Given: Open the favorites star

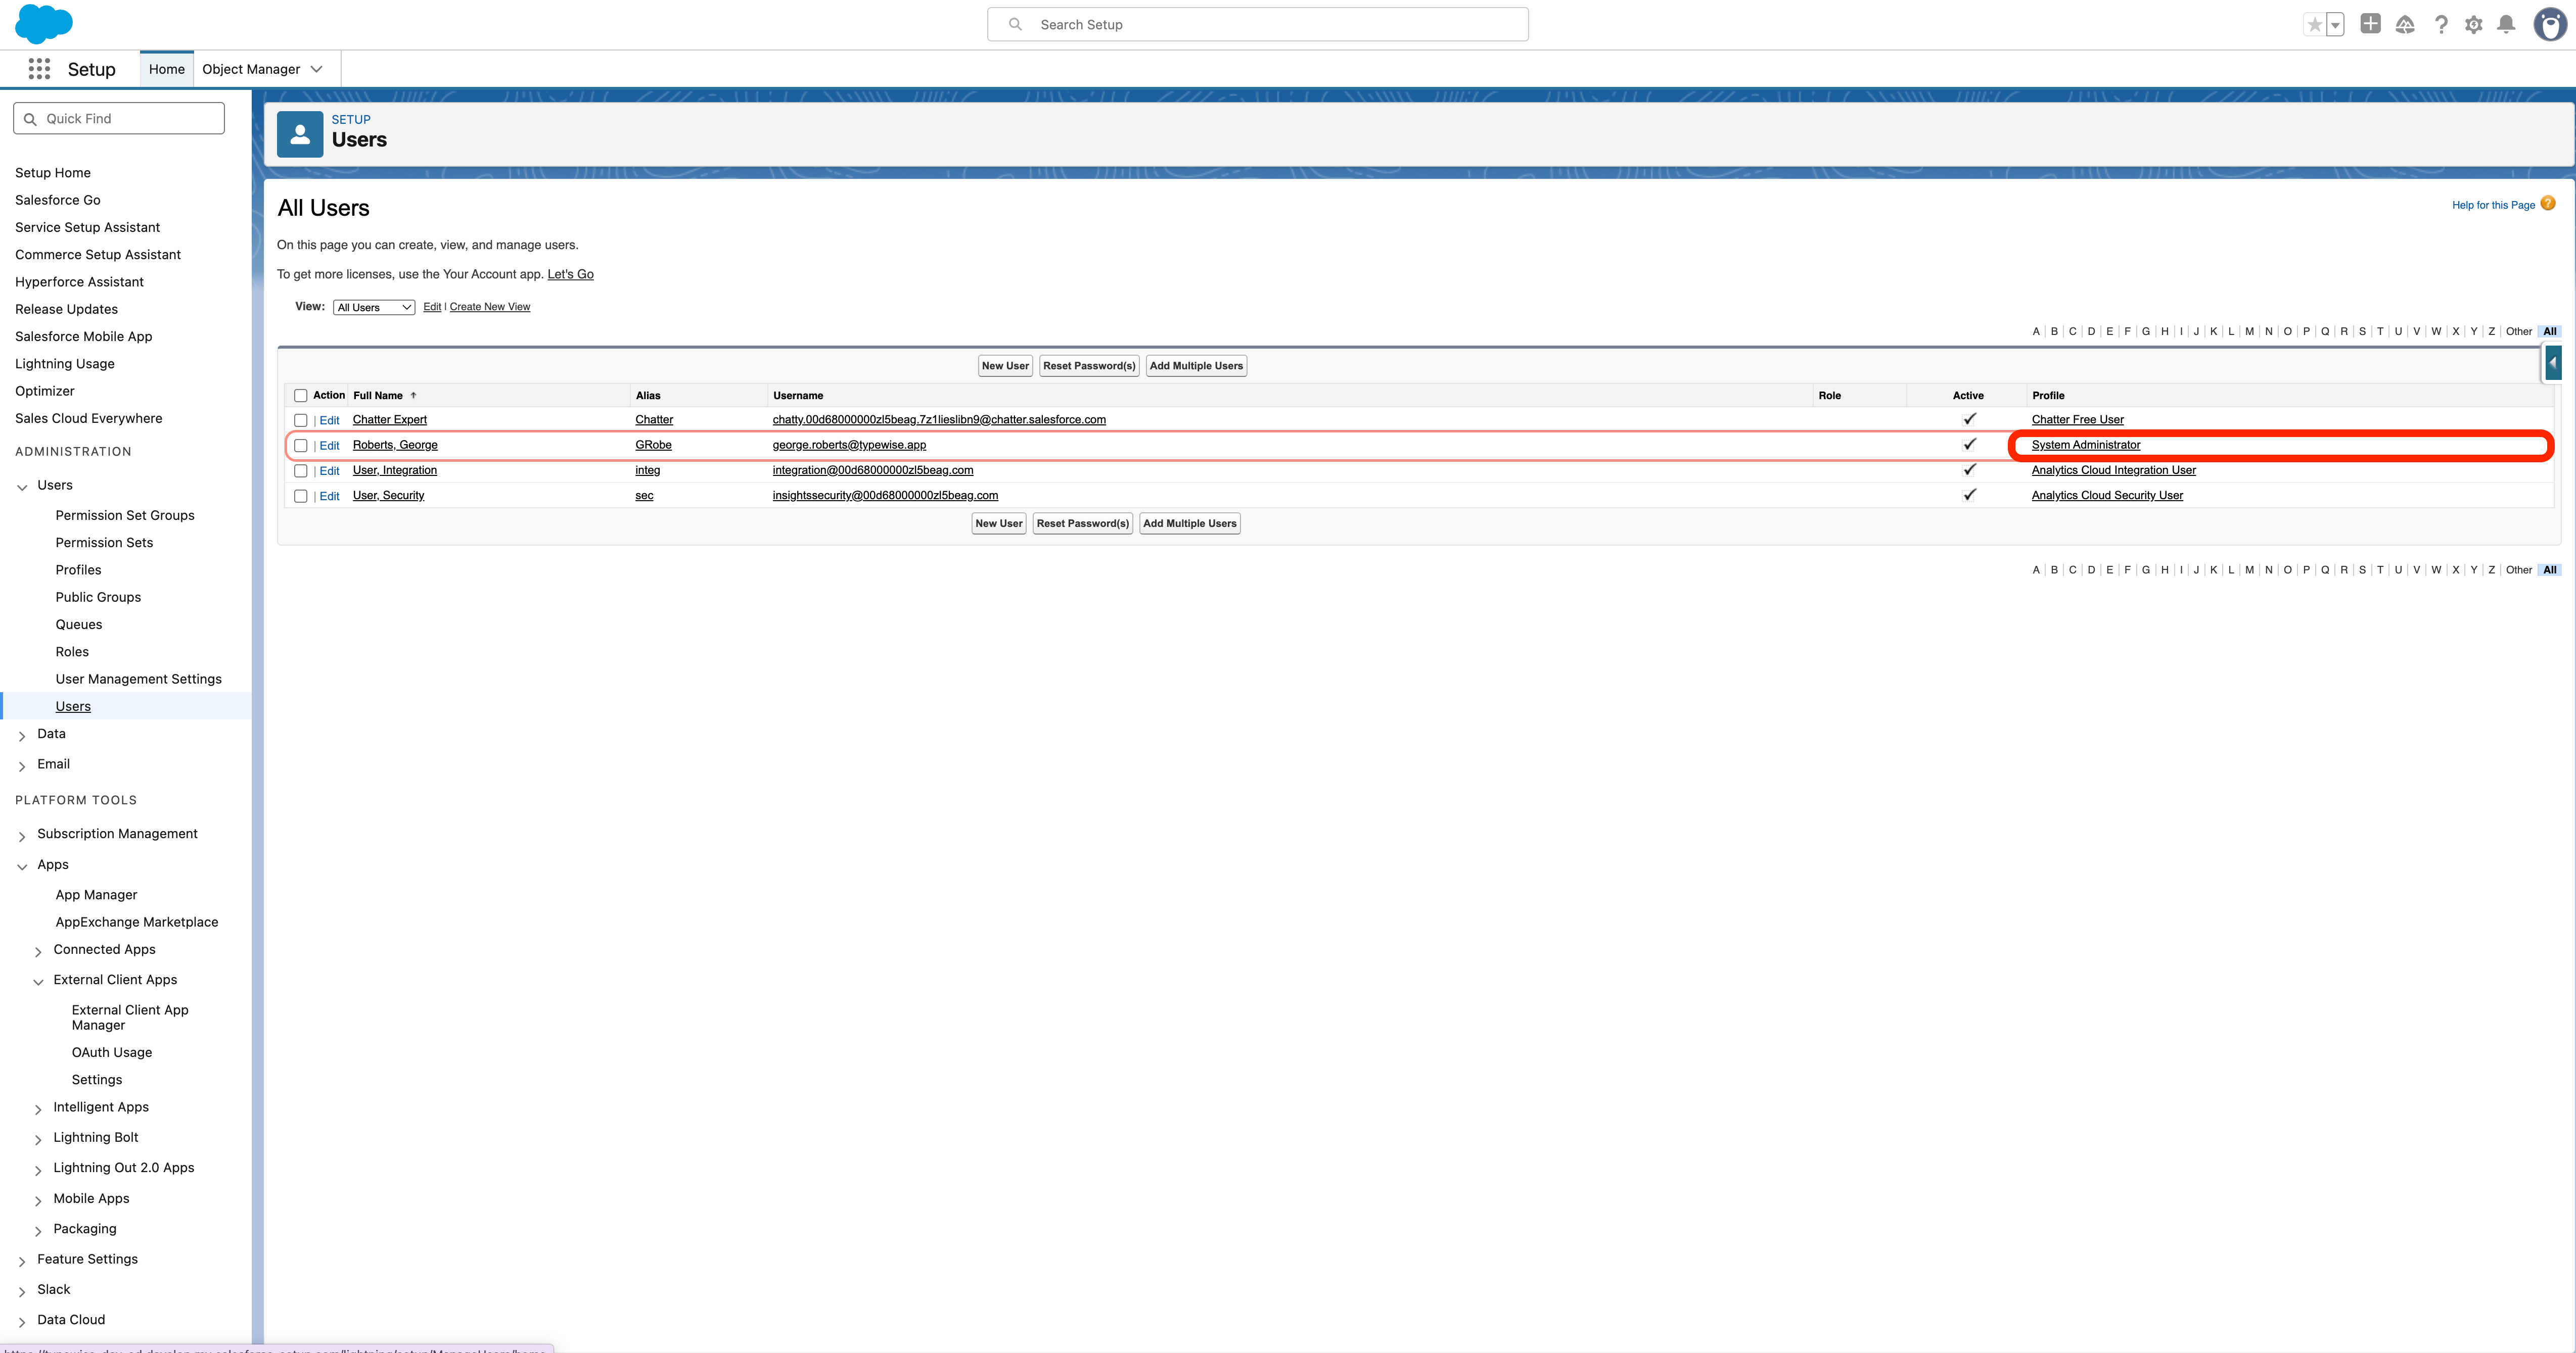Looking at the screenshot, I should (2315, 24).
